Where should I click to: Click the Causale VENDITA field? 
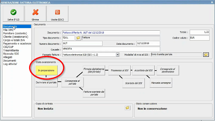[111, 49]
